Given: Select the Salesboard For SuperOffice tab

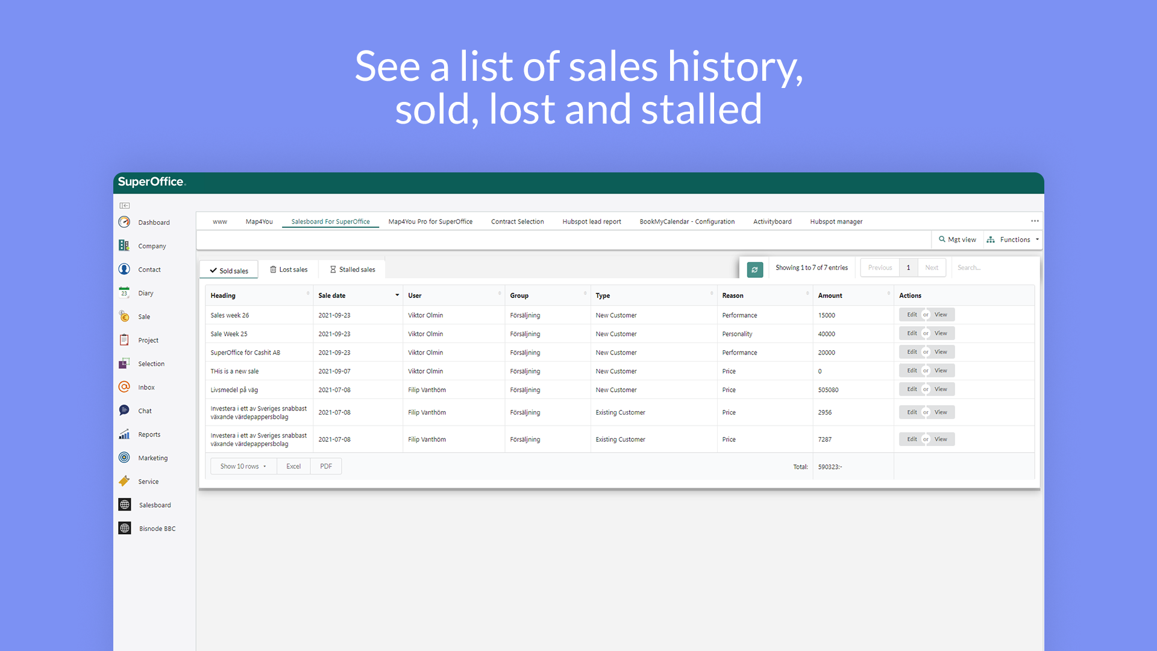Looking at the screenshot, I should (330, 221).
